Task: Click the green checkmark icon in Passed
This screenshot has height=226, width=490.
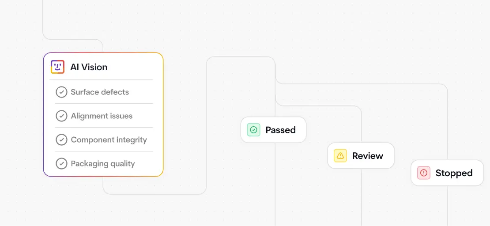Action: 254,130
